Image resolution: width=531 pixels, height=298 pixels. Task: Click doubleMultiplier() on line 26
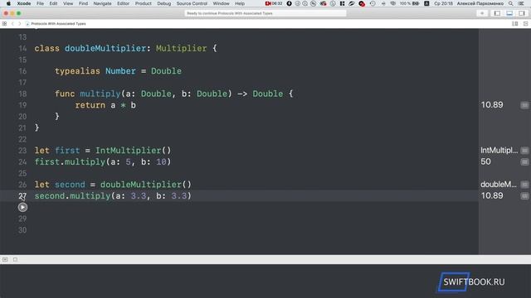146,185
